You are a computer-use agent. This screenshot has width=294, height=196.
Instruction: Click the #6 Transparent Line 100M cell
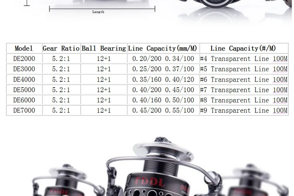click(244, 79)
